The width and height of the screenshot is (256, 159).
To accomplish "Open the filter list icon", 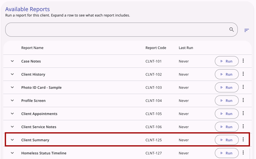I will (246, 30).
